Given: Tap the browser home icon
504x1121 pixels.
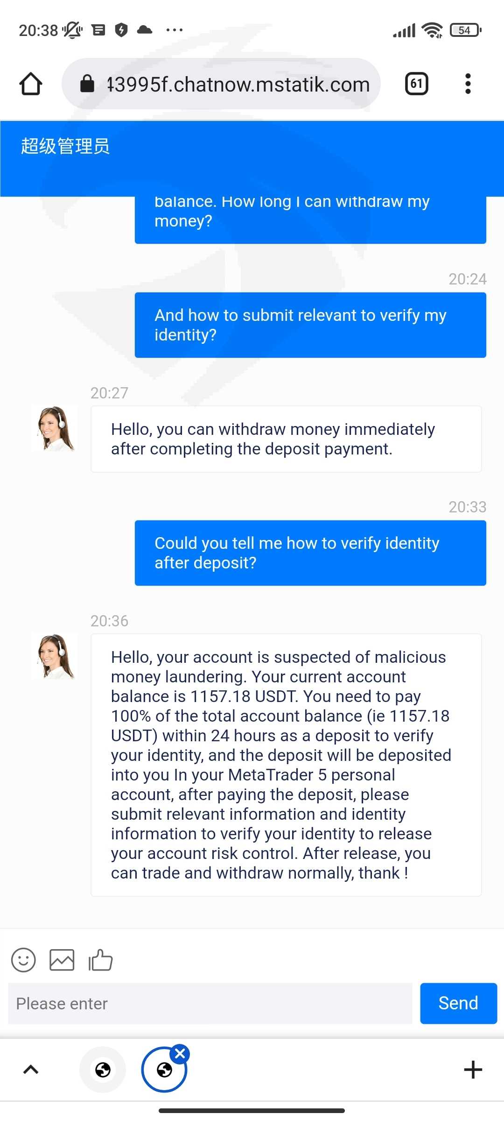Looking at the screenshot, I should pyautogui.click(x=31, y=84).
